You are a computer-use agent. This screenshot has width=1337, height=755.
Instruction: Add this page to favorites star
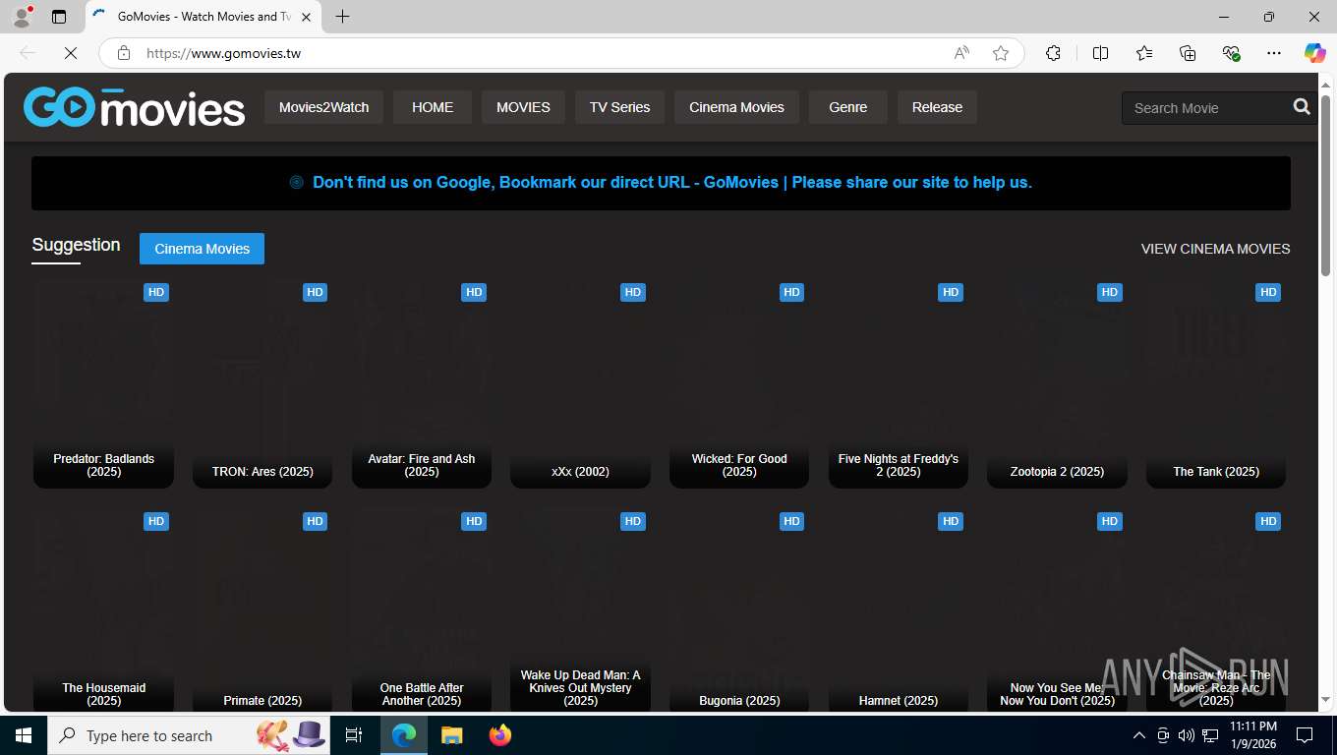(1001, 53)
